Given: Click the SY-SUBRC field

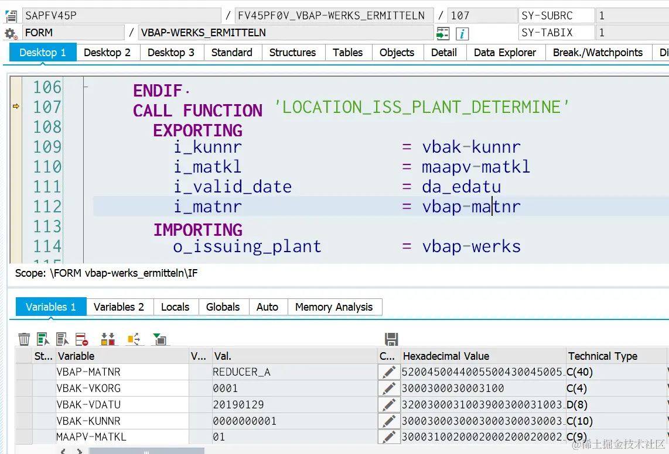Looking at the screenshot, I should click(556, 16).
